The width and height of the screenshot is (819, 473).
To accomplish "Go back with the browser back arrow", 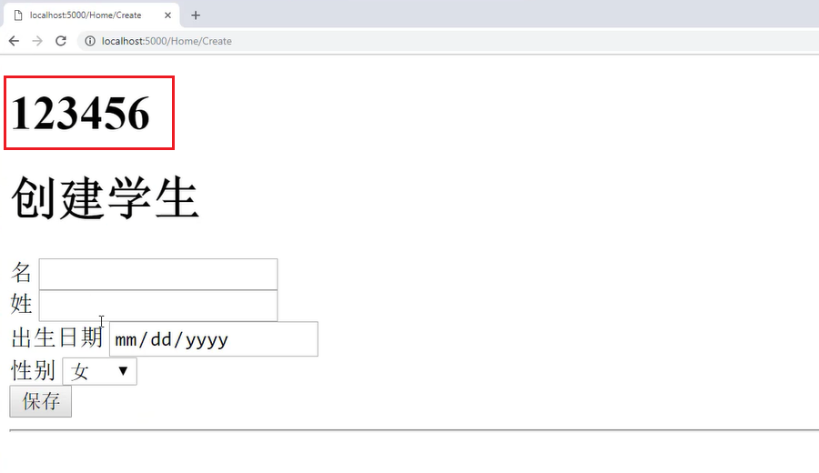I will (14, 41).
